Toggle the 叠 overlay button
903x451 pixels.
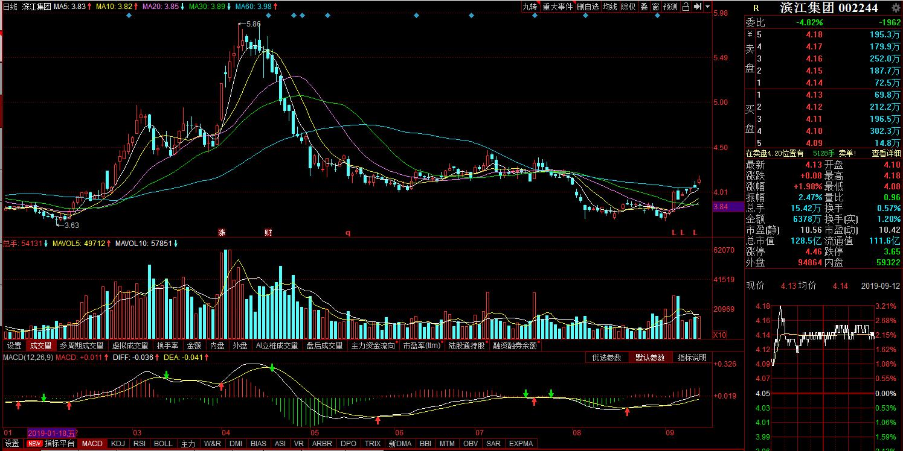pyautogui.click(x=644, y=7)
